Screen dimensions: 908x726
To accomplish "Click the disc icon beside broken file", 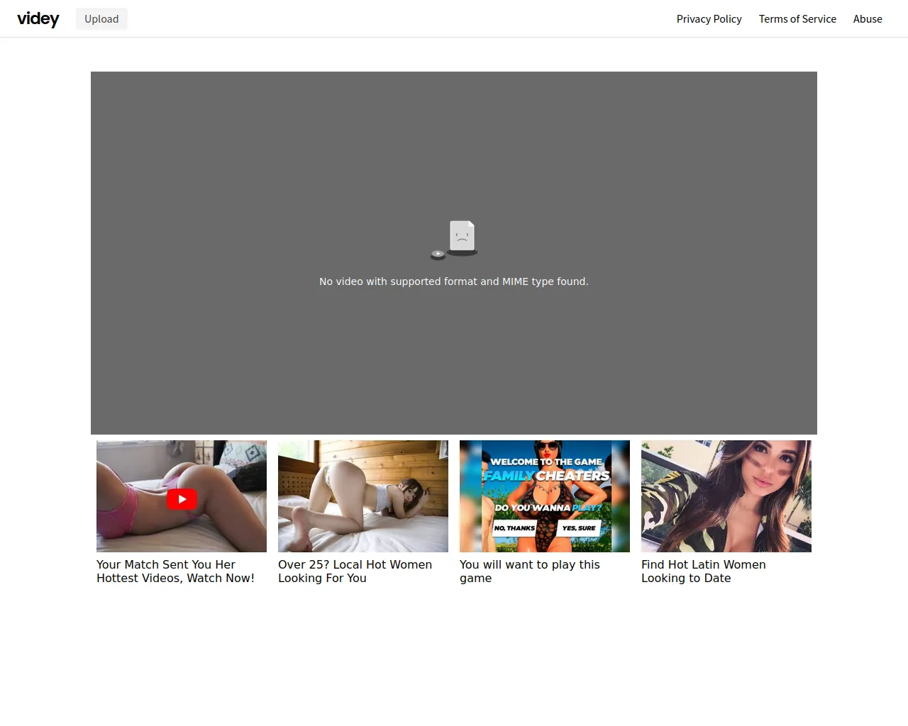I will pyautogui.click(x=438, y=255).
